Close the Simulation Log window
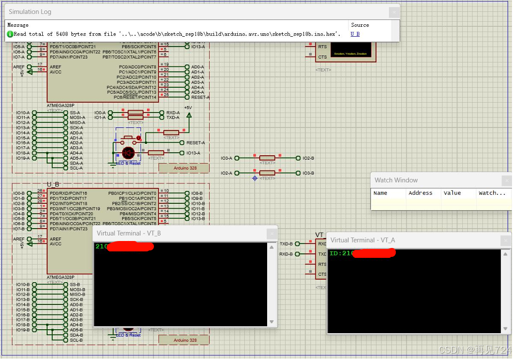This screenshot has width=514, height=359. point(394,12)
